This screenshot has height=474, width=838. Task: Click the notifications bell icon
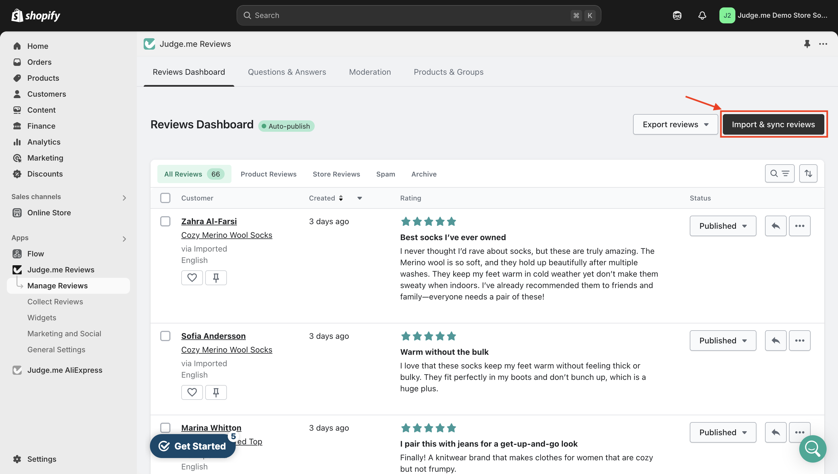point(702,15)
